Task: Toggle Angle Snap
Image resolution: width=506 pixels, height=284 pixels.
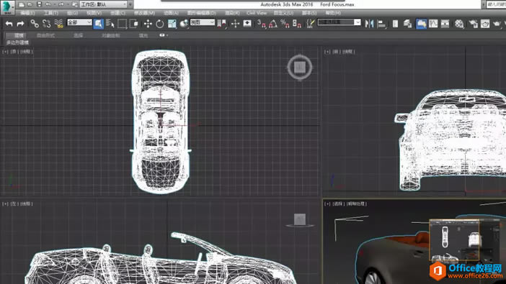Action: (273, 24)
